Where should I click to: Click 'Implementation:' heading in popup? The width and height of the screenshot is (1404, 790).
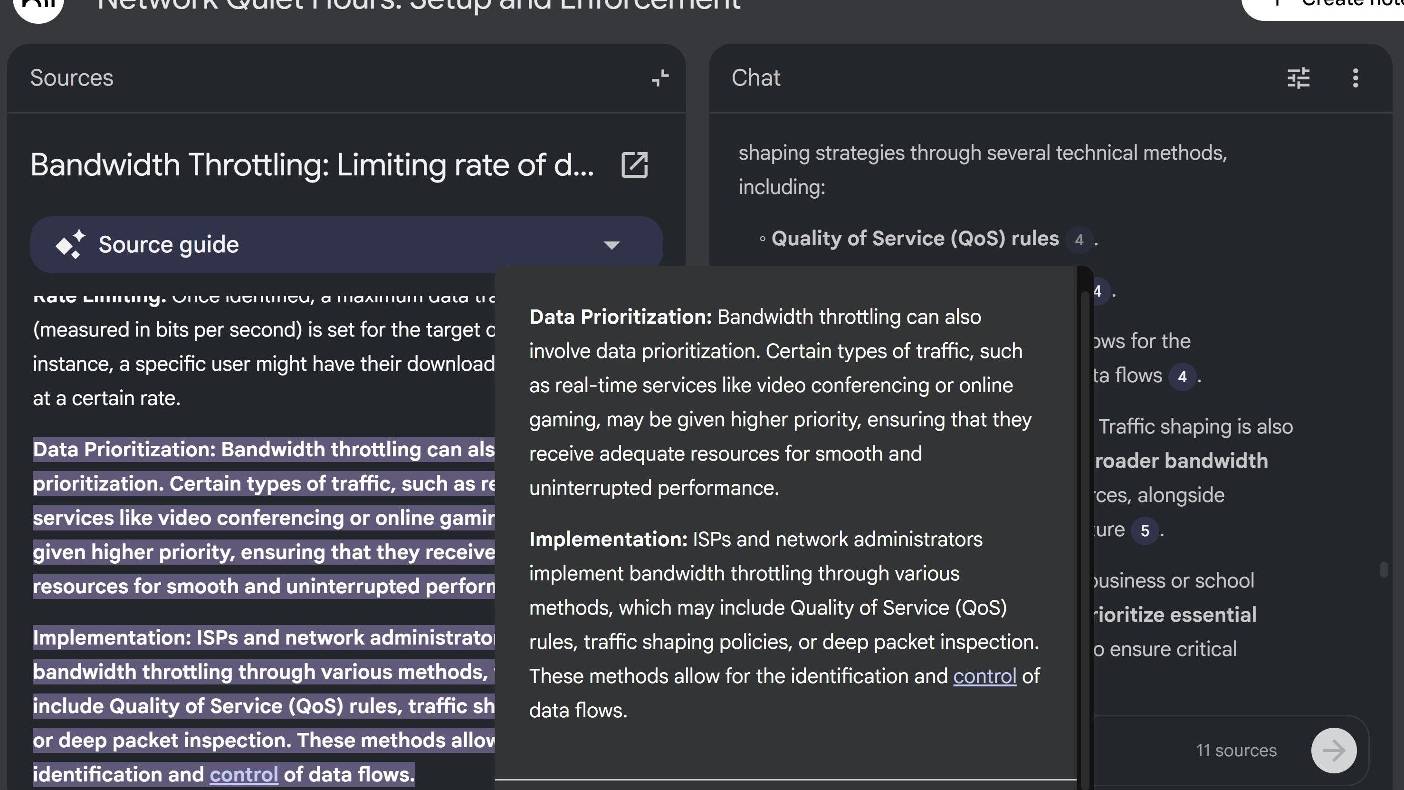(608, 539)
